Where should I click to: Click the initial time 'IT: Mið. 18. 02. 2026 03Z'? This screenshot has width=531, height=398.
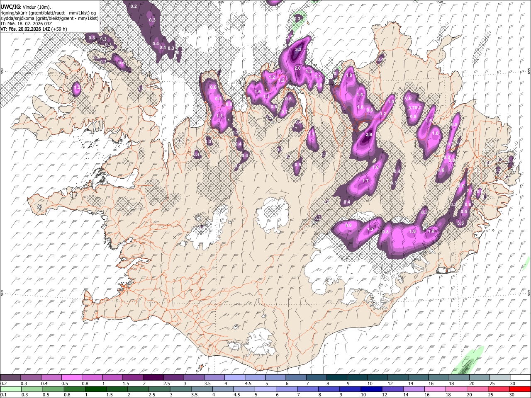pos(26,24)
